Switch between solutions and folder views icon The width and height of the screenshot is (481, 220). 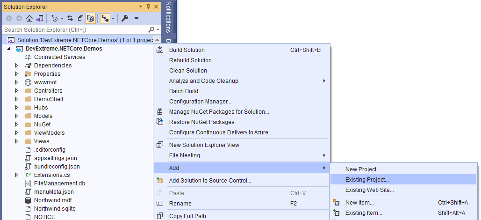[40, 18]
